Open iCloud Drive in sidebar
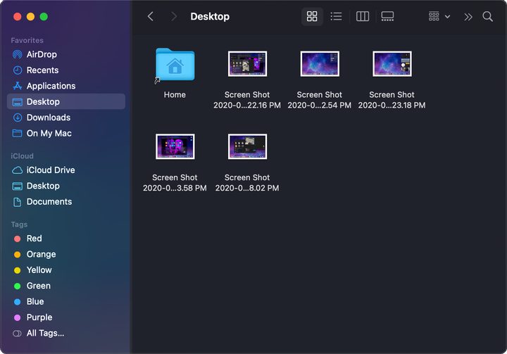The width and height of the screenshot is (507, 354). 66,170
